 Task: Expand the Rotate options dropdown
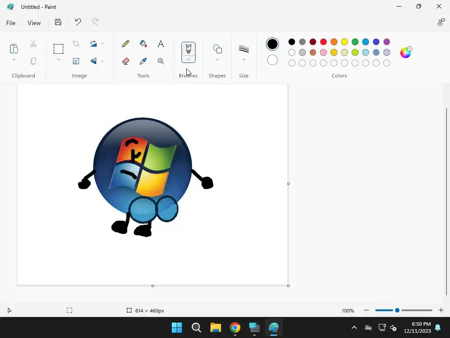point(102,44)
